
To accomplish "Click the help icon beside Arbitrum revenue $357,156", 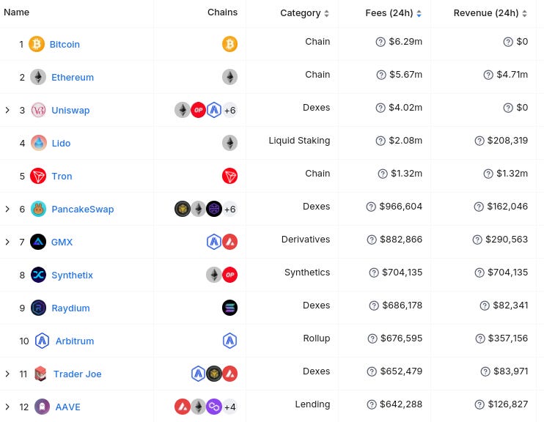I will (479, 338).
